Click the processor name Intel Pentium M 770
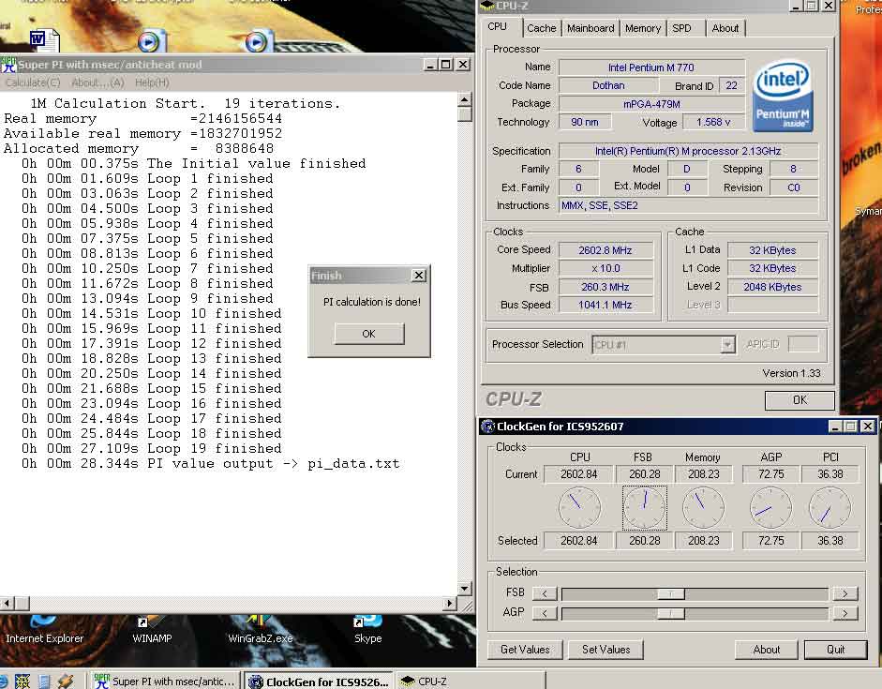 click(x=651, y=67)
